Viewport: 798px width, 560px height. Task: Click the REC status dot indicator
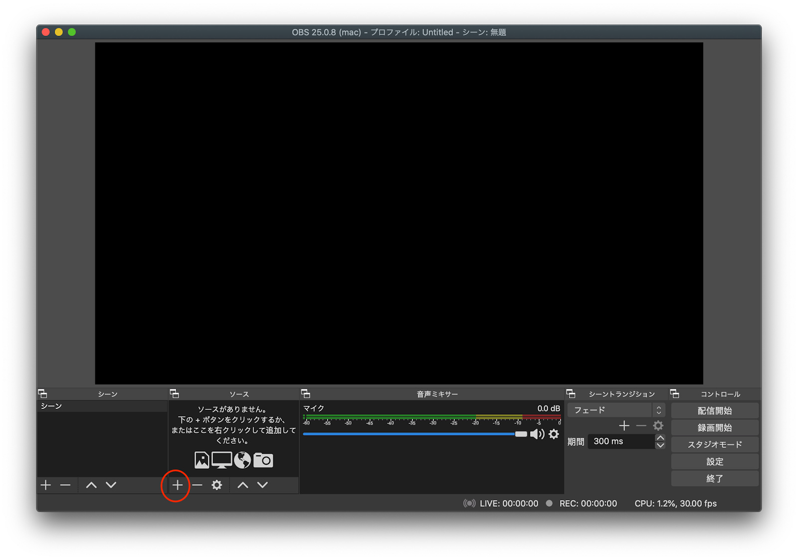[549, 503]
